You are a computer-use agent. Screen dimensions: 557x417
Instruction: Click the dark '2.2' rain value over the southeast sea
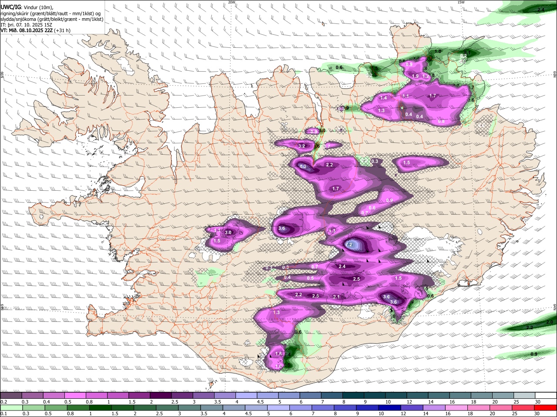pos(530,328)
